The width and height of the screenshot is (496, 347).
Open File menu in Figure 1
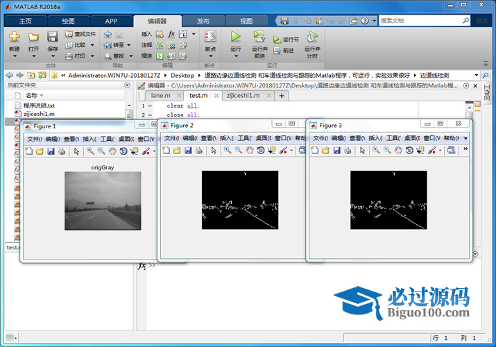pos(35,139)
